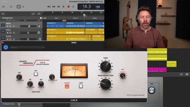This screenshot has height=107, width=190.
Task: Click the GTR L pan knob
Action: point(39,33)
